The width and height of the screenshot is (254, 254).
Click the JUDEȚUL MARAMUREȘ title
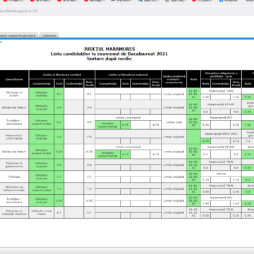point(109,49)
